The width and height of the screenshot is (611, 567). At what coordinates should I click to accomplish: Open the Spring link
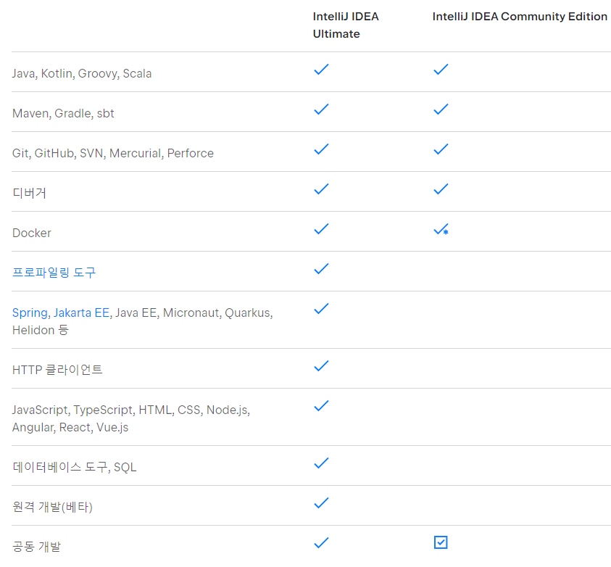pos(30,313)
